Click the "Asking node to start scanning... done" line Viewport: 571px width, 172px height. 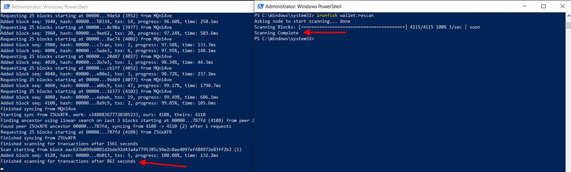[x=302, y=21]
